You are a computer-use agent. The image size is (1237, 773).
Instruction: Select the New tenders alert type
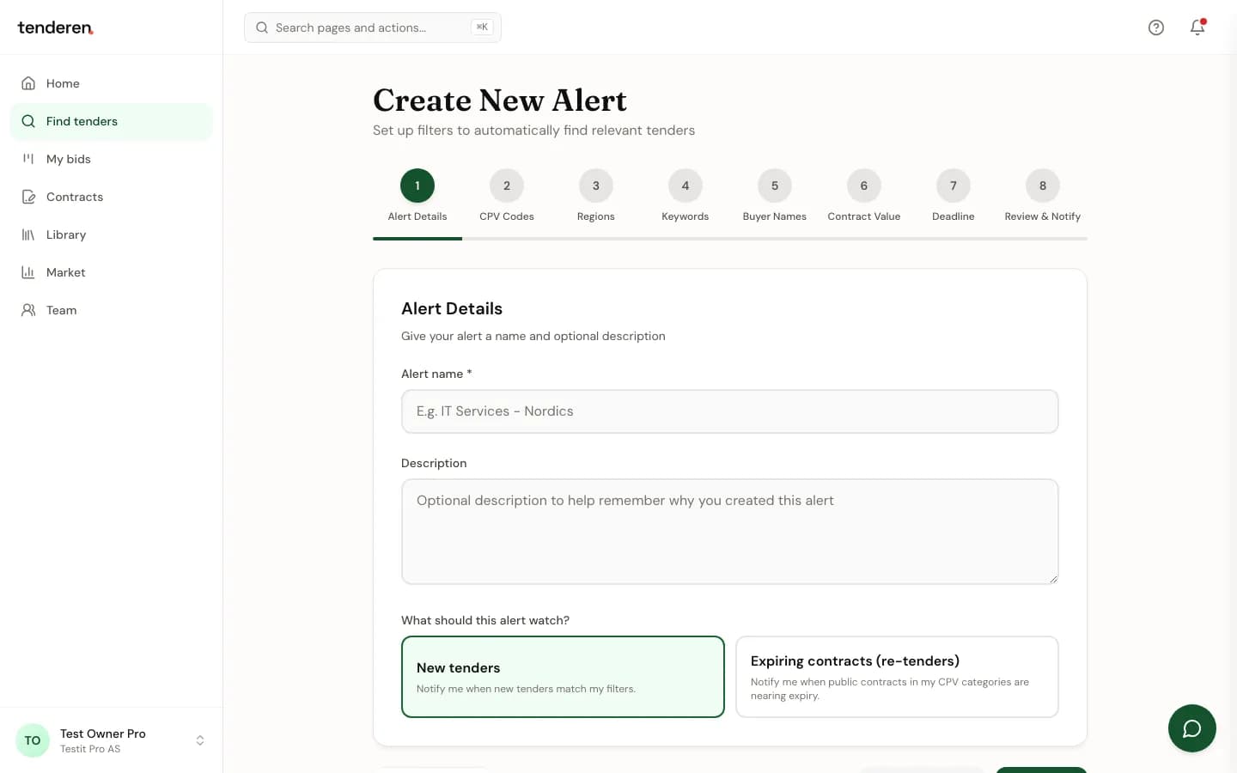pyautogui.click(x=563, y=677)
